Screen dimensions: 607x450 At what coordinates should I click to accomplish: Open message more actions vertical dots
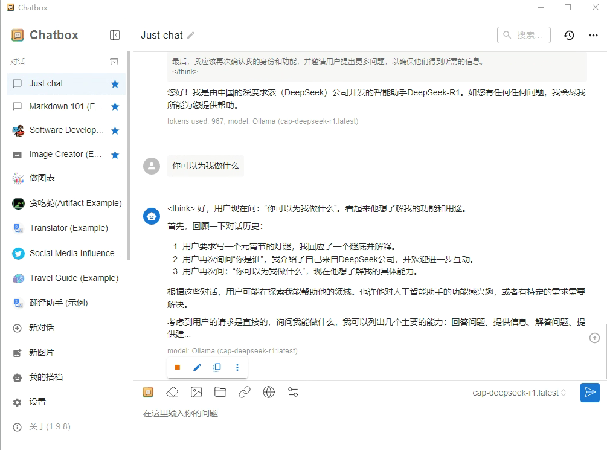click(x=237, y=367)
